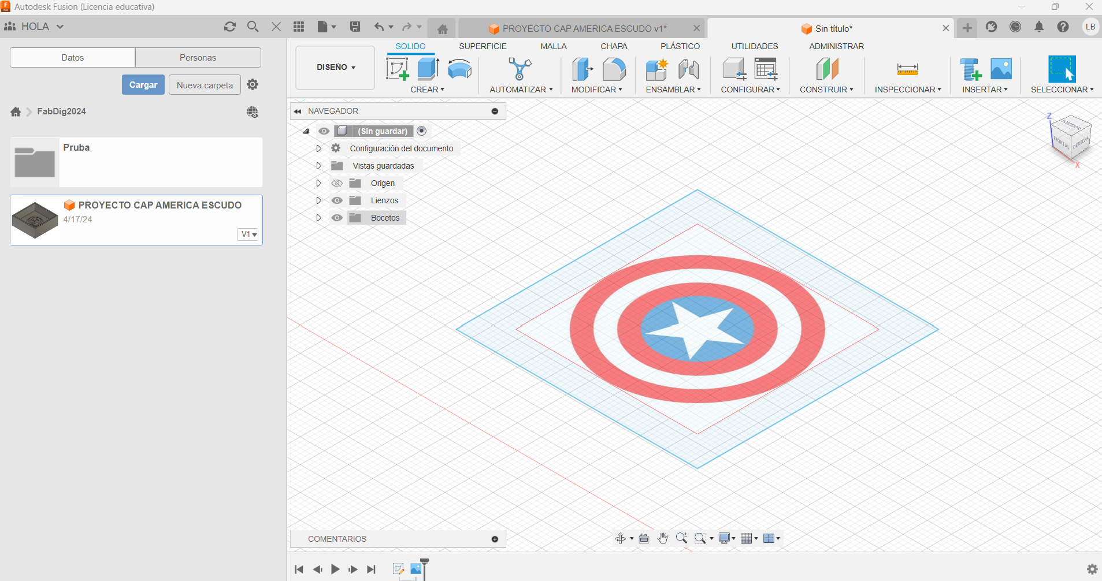Click the Nueva carpeta button

[205, 85]
